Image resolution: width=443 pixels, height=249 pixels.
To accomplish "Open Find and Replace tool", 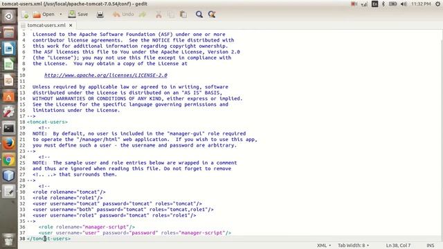I will pos(212,15).
